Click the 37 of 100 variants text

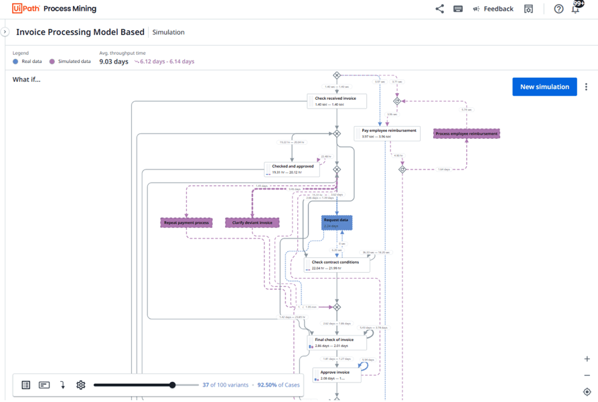coord(226,385)
